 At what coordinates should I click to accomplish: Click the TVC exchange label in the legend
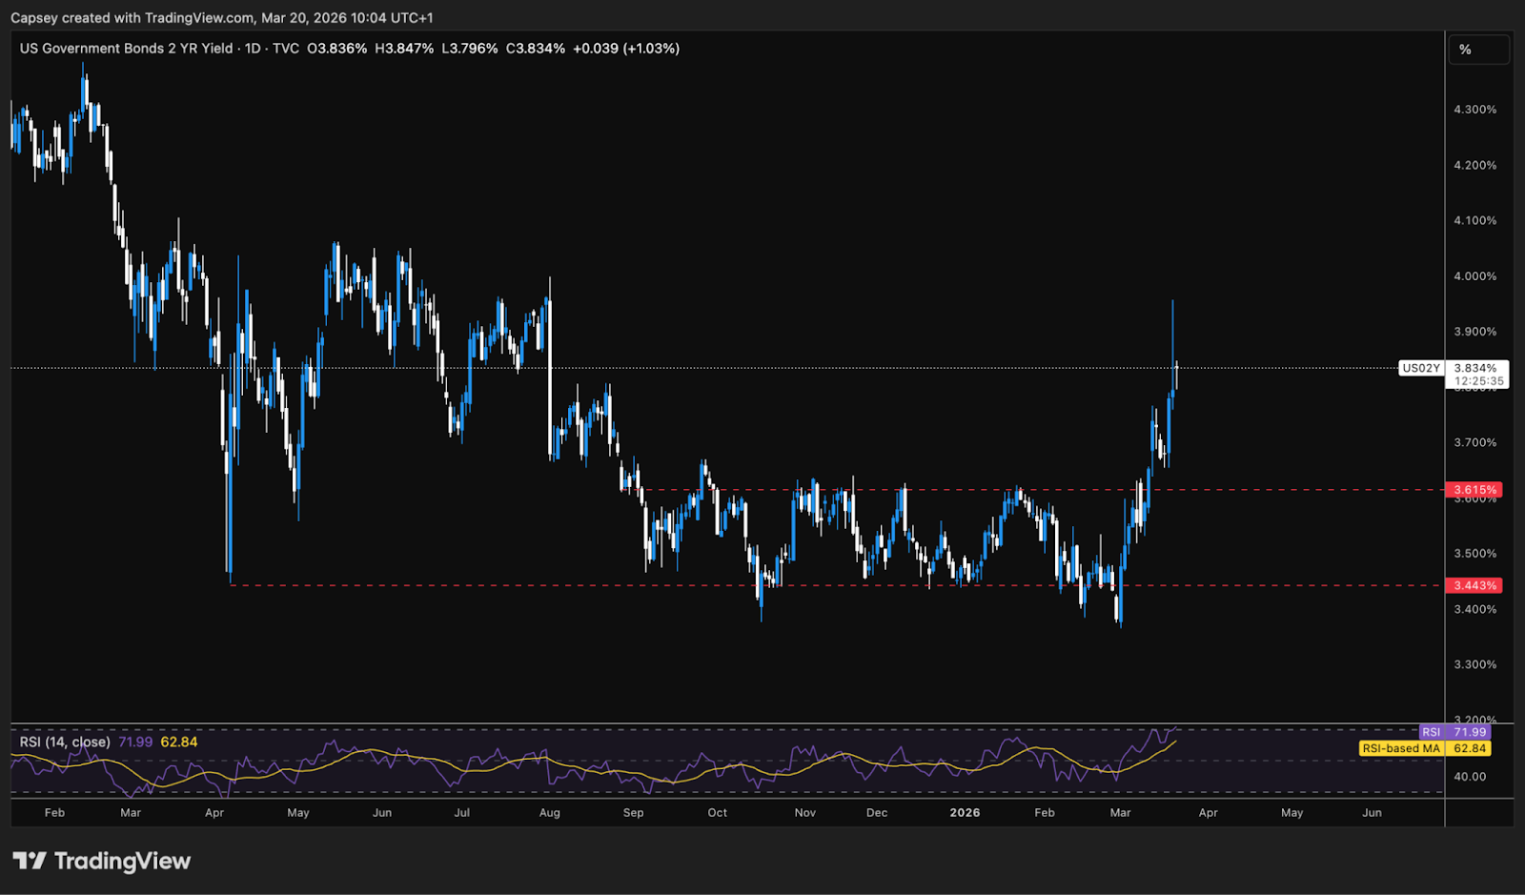(x=285, y=49)
